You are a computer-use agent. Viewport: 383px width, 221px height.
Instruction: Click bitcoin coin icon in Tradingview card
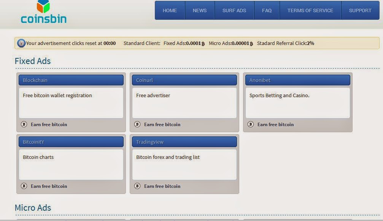point(137,186)
